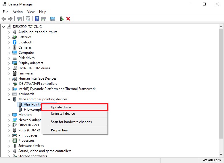Click the Forward arrow toolbar icon
The width and height of the screenshot is (224, 163).
tap(10, 19)
